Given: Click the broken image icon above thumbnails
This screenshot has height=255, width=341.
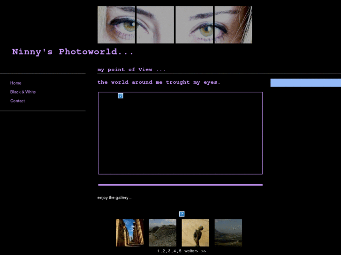Looking at the screenshot, I should click(x=182, y=214).
